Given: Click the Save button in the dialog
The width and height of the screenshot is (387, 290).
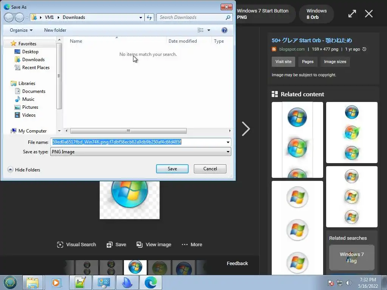Looking at the screenshot, I should coord(172,169).
